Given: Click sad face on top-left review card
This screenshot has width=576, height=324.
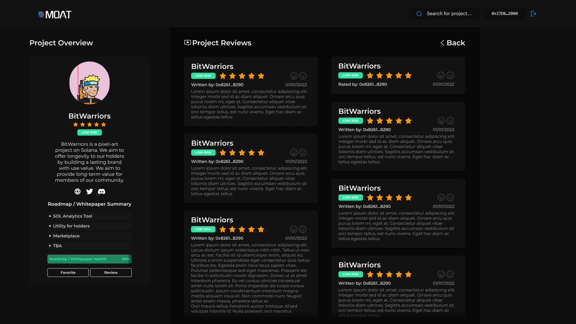Looking at the screenshot, I should (303, 76).
